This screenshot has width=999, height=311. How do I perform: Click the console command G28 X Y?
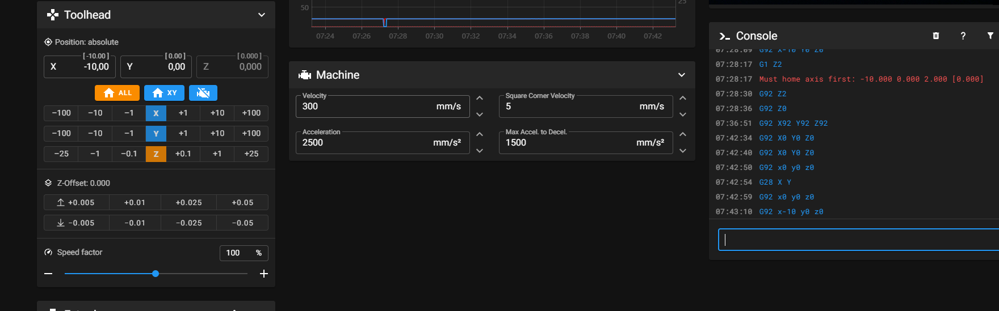click(775, 182)
